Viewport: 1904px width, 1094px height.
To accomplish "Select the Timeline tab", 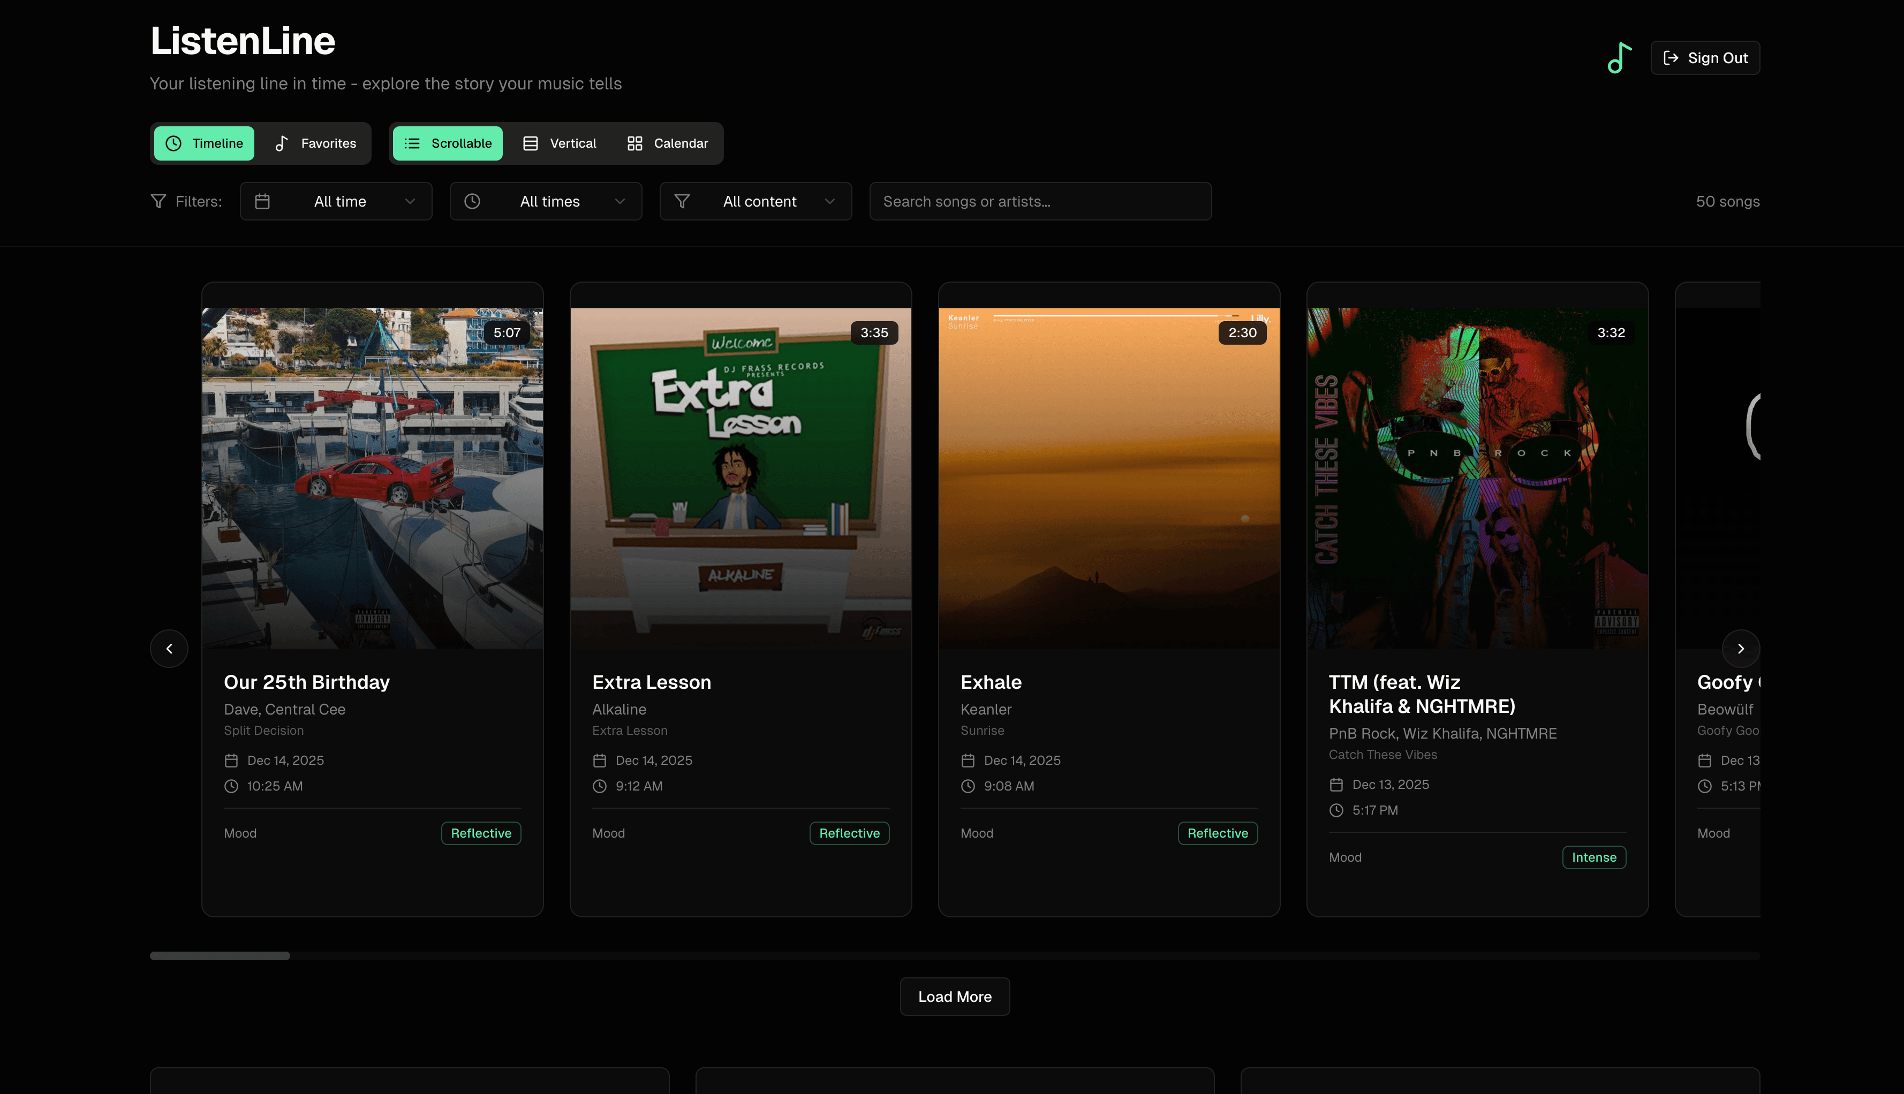I will (x=203, y=143).
